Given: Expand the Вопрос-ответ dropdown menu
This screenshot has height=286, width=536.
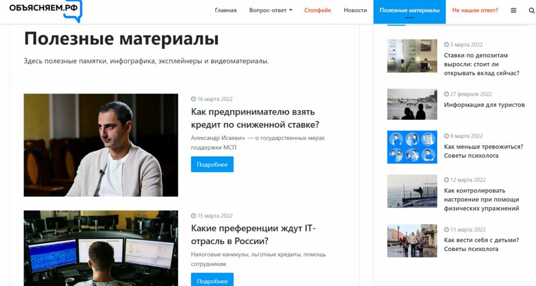Looking at the screenshot, I should 271,10.
